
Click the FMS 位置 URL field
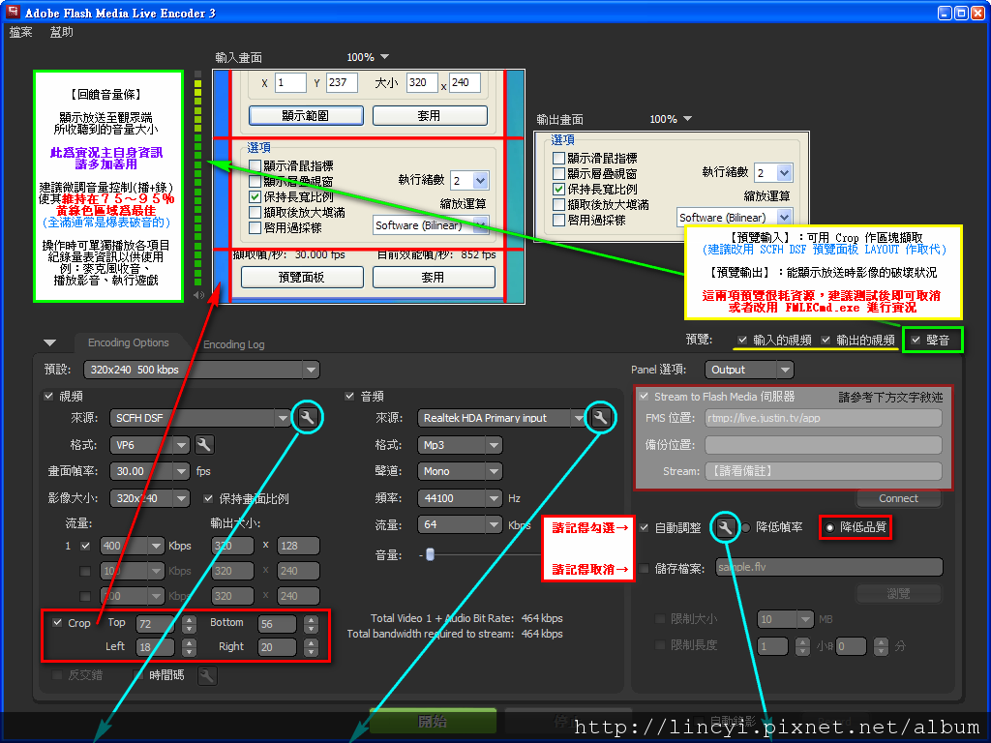(823, 418)
